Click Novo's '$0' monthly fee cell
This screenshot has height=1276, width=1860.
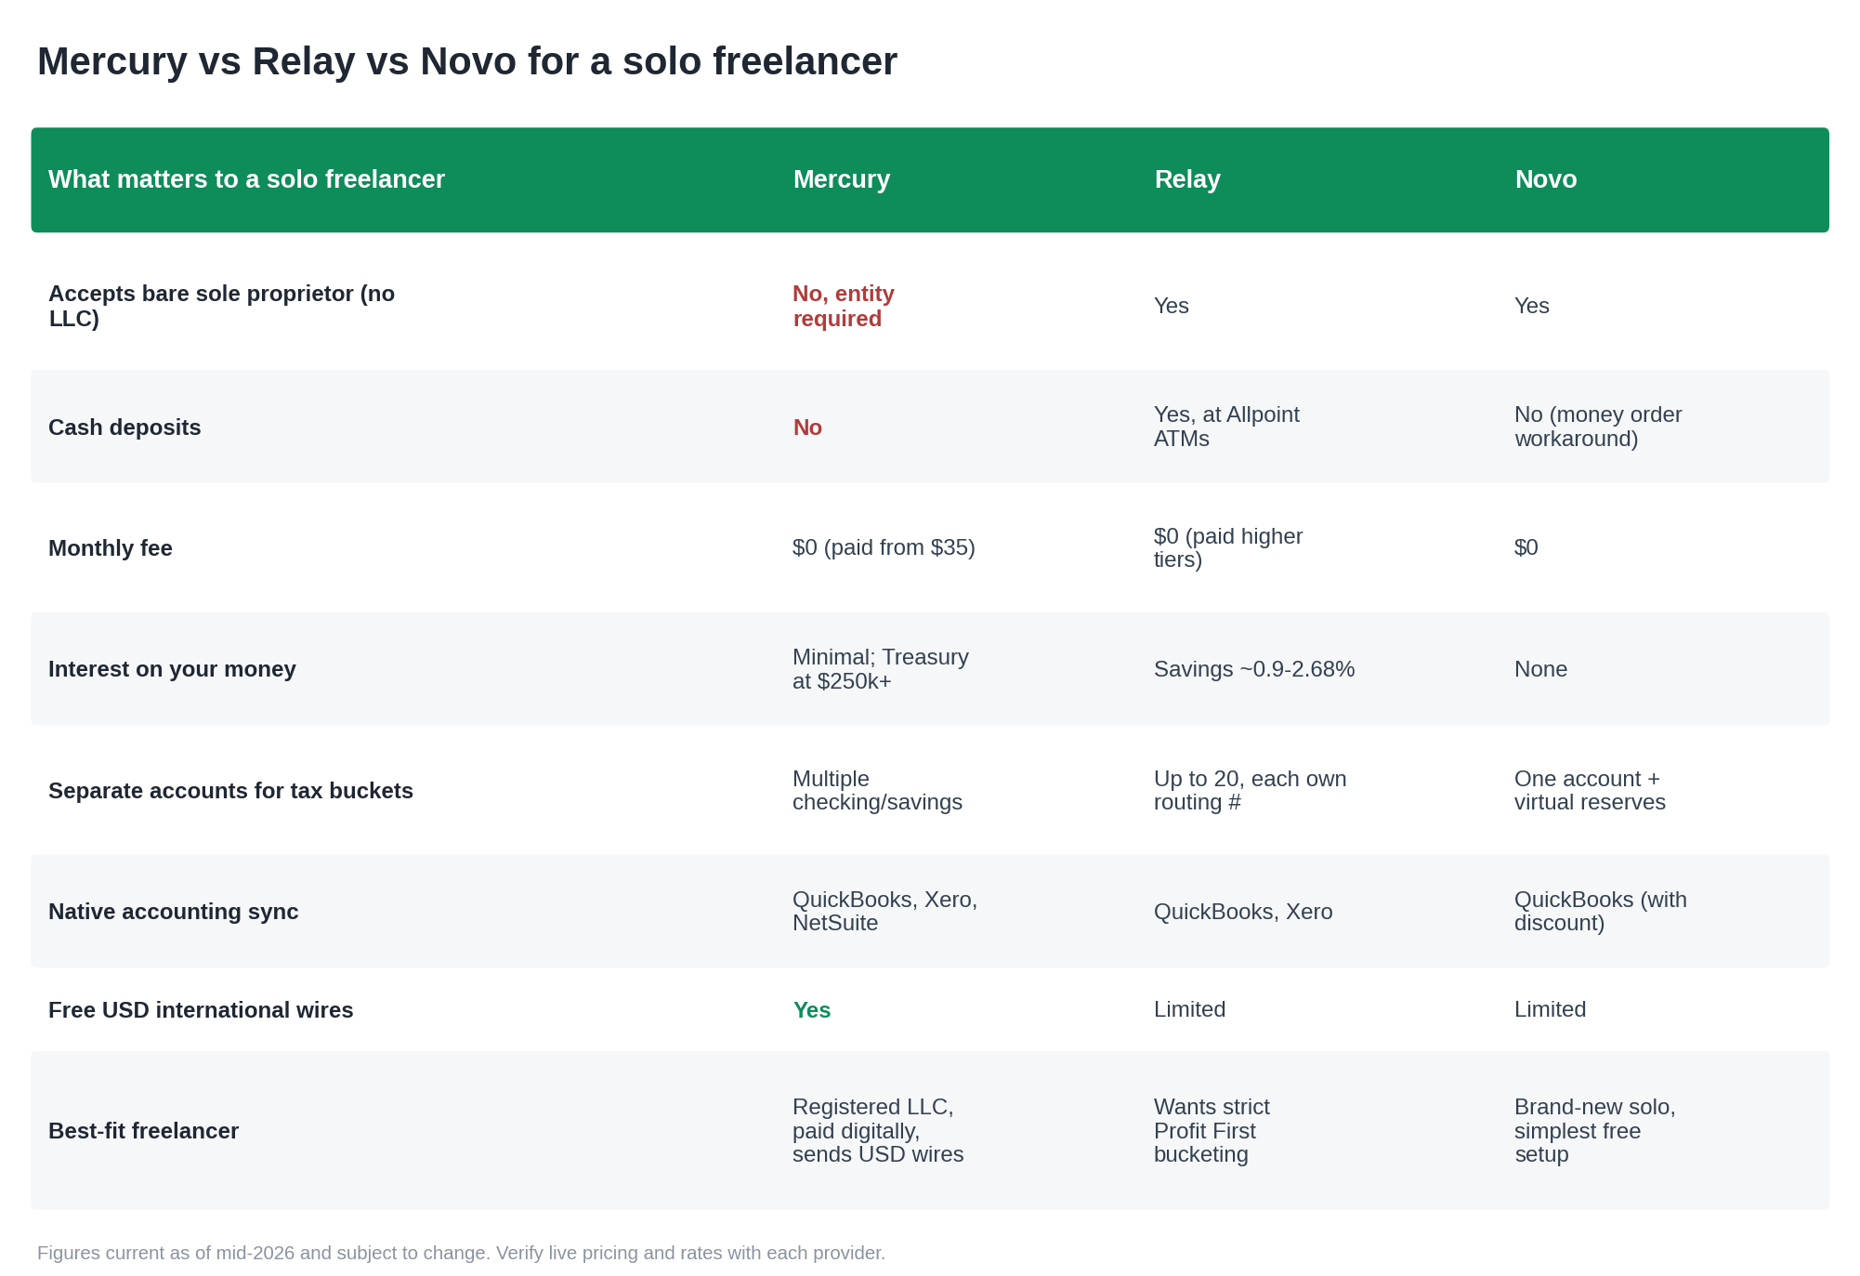tap(1526, 547)
